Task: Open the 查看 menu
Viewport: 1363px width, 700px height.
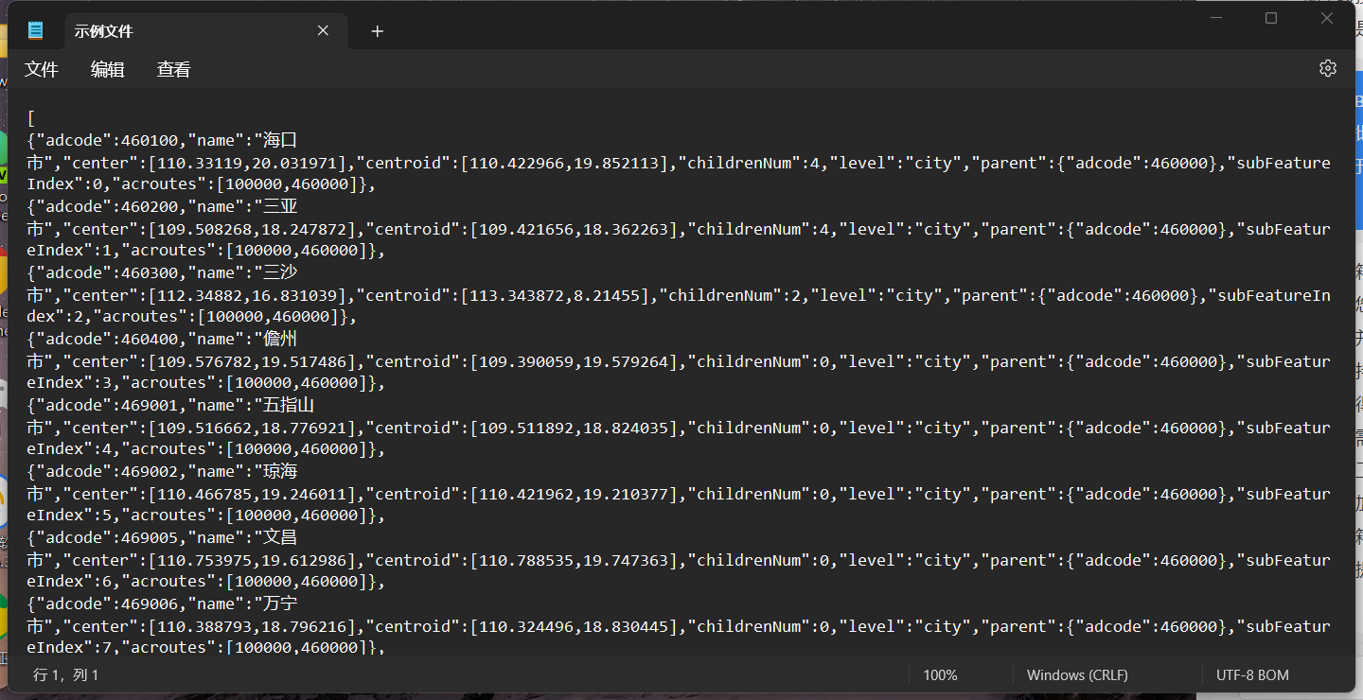Action: coord(173,68)
